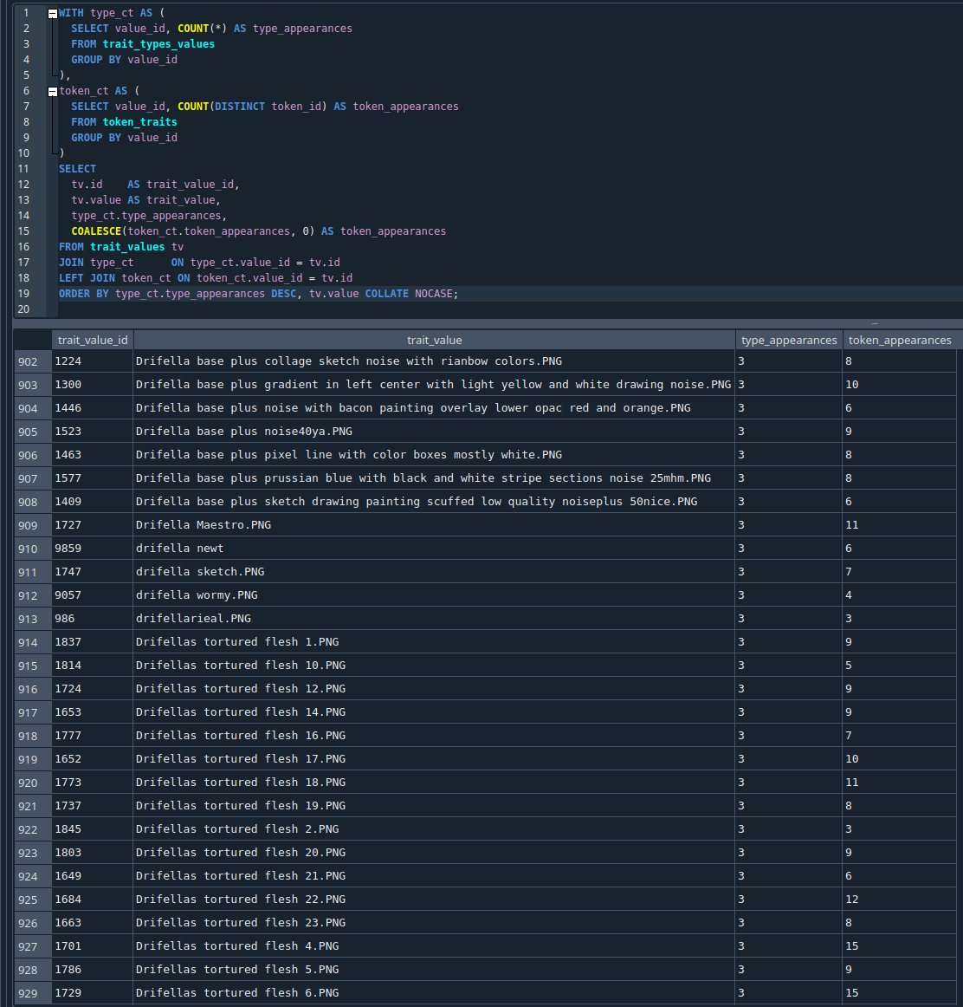Click 'LEFT JOIN' keyword on line 18
Screen dimensions: 963x1007
point(87,278)
